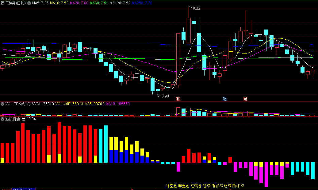Click the 差:-0.04 value
The height and width of the screenshot is (190, 318).
[x=29, y=119]
